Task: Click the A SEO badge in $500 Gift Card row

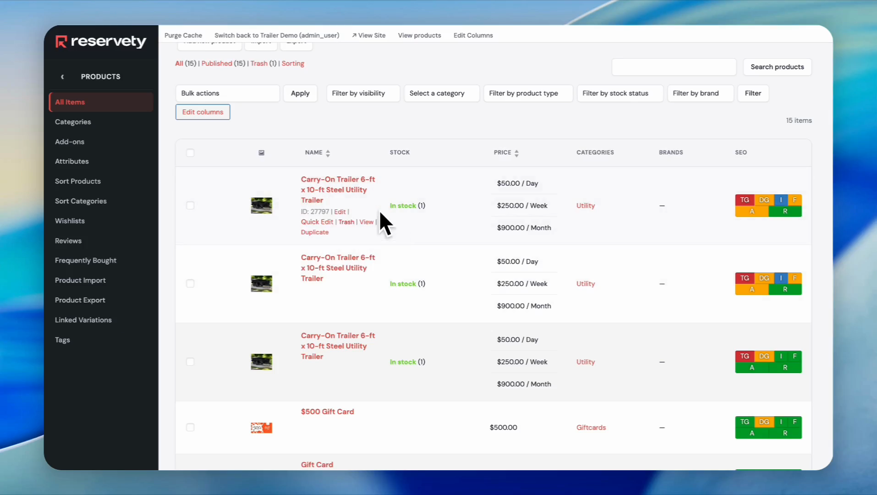Action: pyautogui.click(x=751, y=433)
